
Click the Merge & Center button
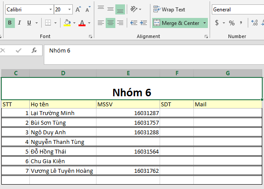pos(177,23)
